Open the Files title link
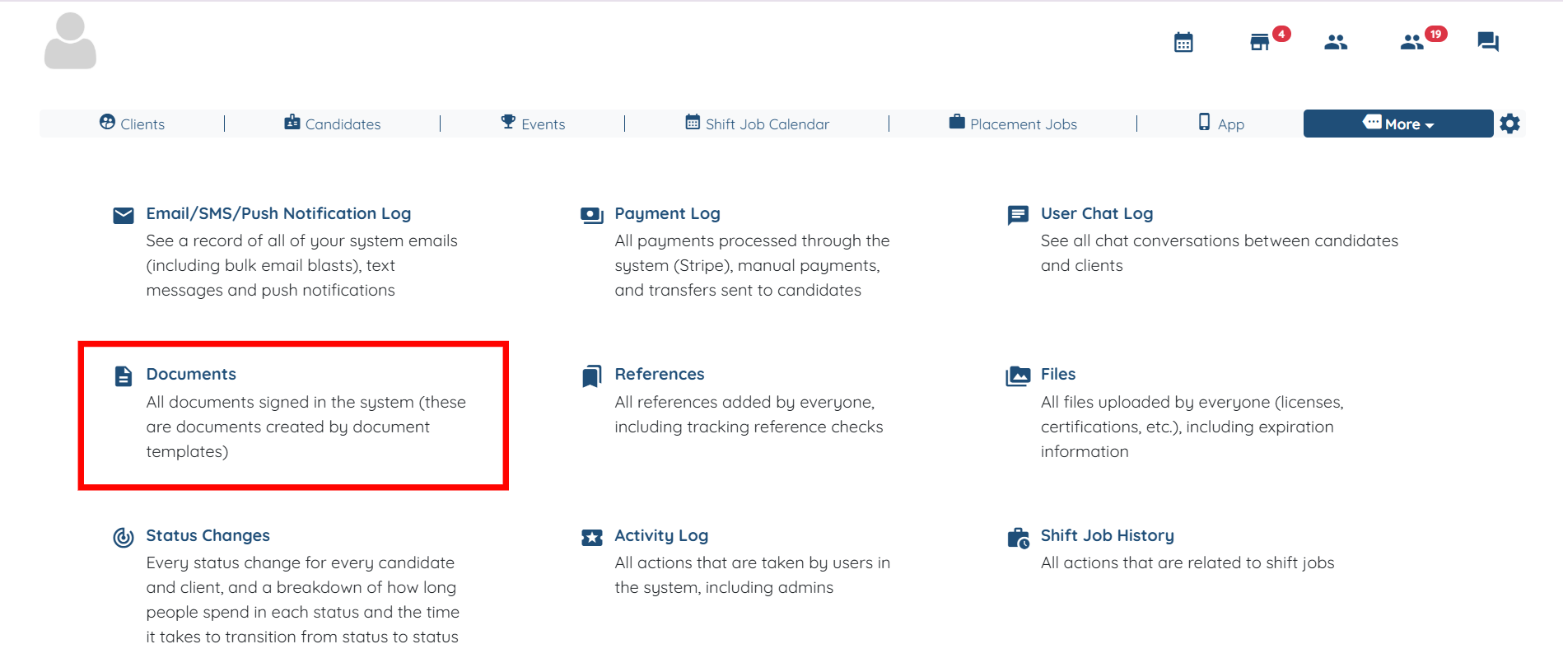 coord(1058,374)
